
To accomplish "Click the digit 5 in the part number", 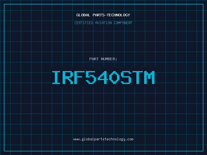I will [91, 78].
